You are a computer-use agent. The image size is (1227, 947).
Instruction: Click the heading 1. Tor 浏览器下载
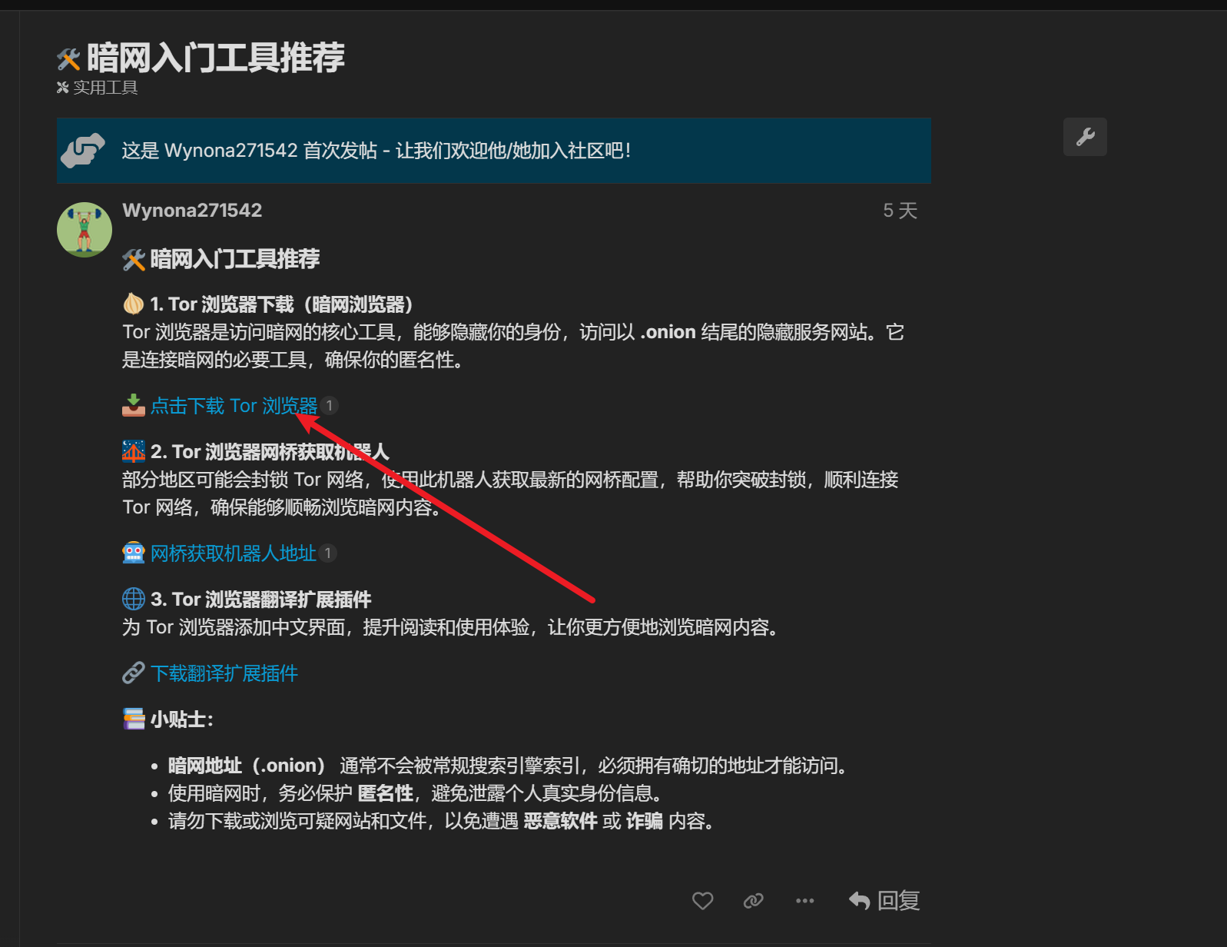point(281,304)
